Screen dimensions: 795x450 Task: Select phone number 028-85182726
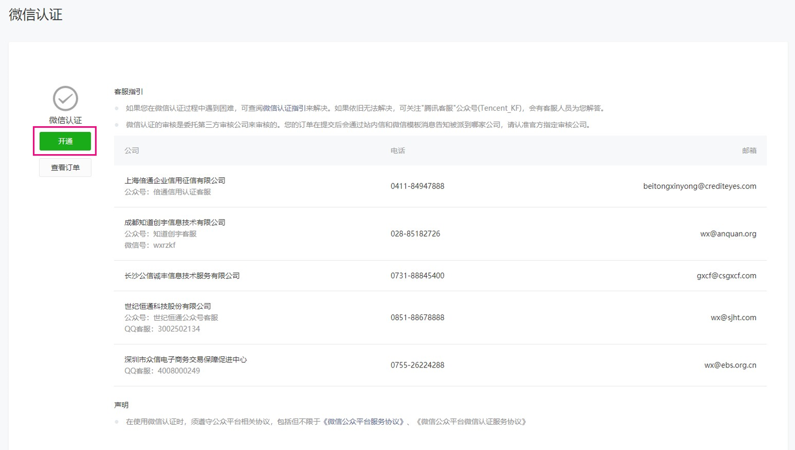pos(415,234)
